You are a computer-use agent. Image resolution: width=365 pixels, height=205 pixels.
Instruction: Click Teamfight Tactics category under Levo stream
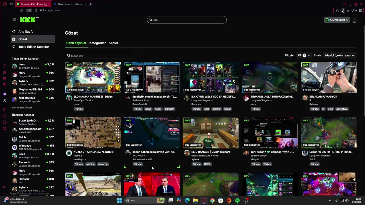pos(83,100)
